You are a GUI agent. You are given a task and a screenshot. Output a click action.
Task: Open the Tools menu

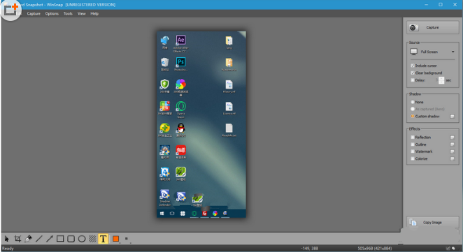[68, 13]
